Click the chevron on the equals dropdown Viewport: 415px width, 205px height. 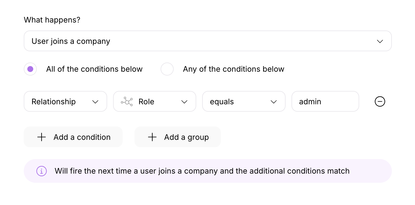coord(273,102)
